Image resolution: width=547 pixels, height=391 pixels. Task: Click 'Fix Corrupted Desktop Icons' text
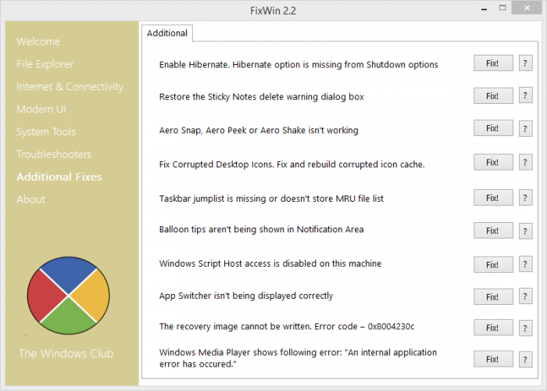coord(292,164)
